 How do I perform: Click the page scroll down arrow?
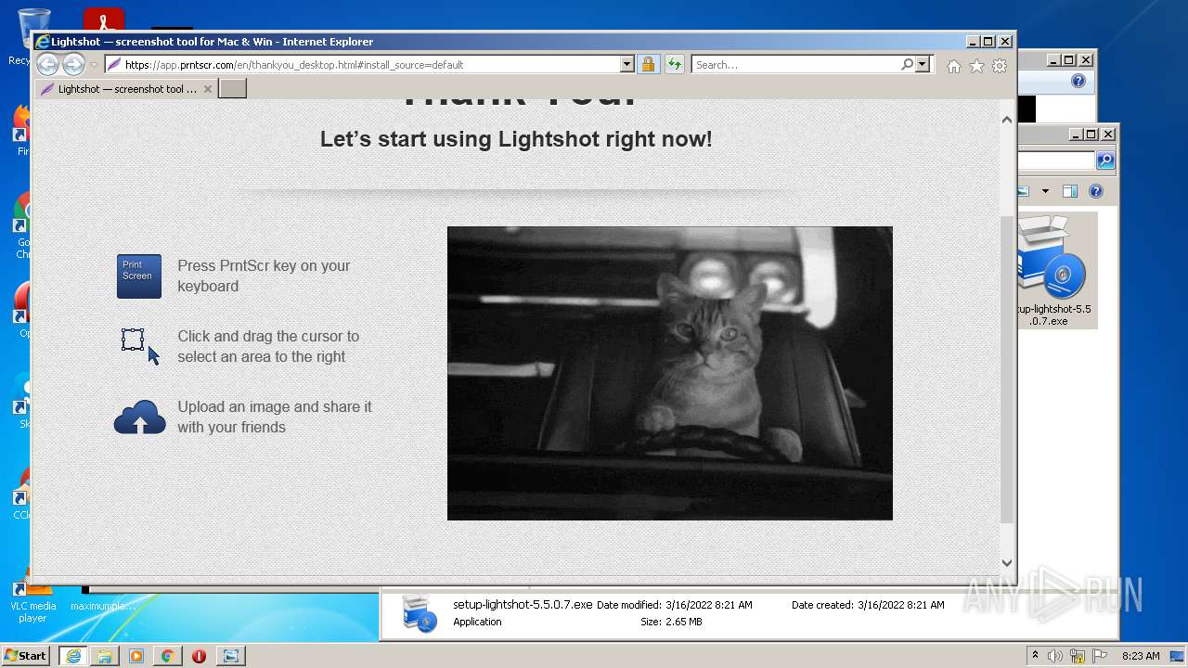tap(1007, 562)
